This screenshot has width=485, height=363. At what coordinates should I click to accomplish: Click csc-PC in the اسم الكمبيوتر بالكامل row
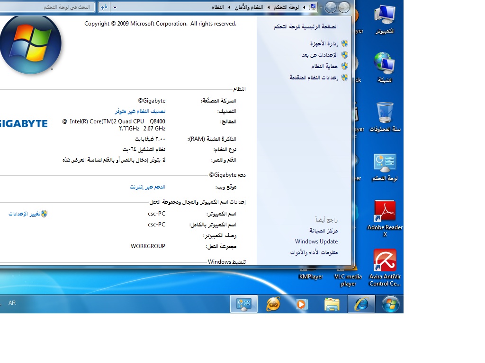coord(156,225)
